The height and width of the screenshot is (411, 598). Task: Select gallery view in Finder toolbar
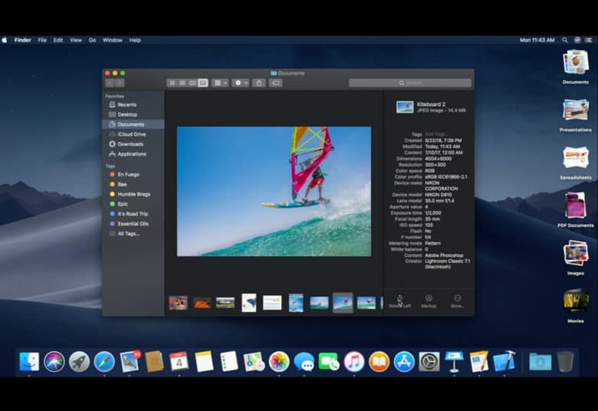[203, 83]
